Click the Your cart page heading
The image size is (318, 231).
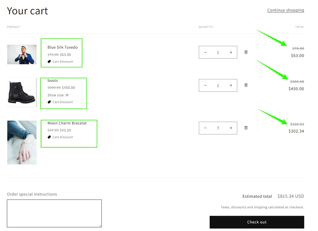pyautogui.click(x=27, y=11)
